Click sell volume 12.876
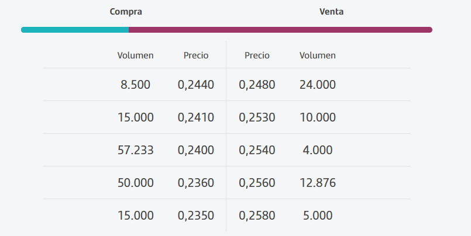471x236 pixels. pos(318,183)
